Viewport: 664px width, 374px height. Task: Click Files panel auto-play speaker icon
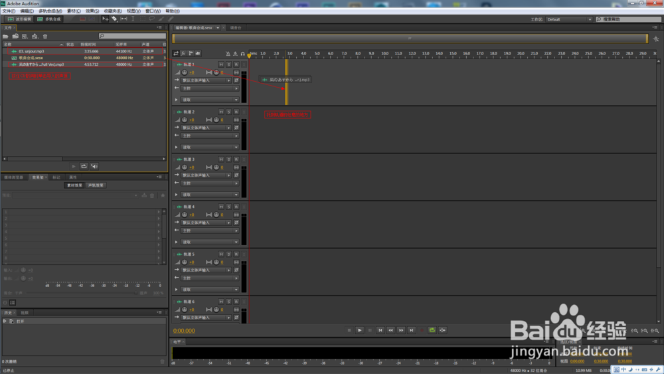point(94,167)
